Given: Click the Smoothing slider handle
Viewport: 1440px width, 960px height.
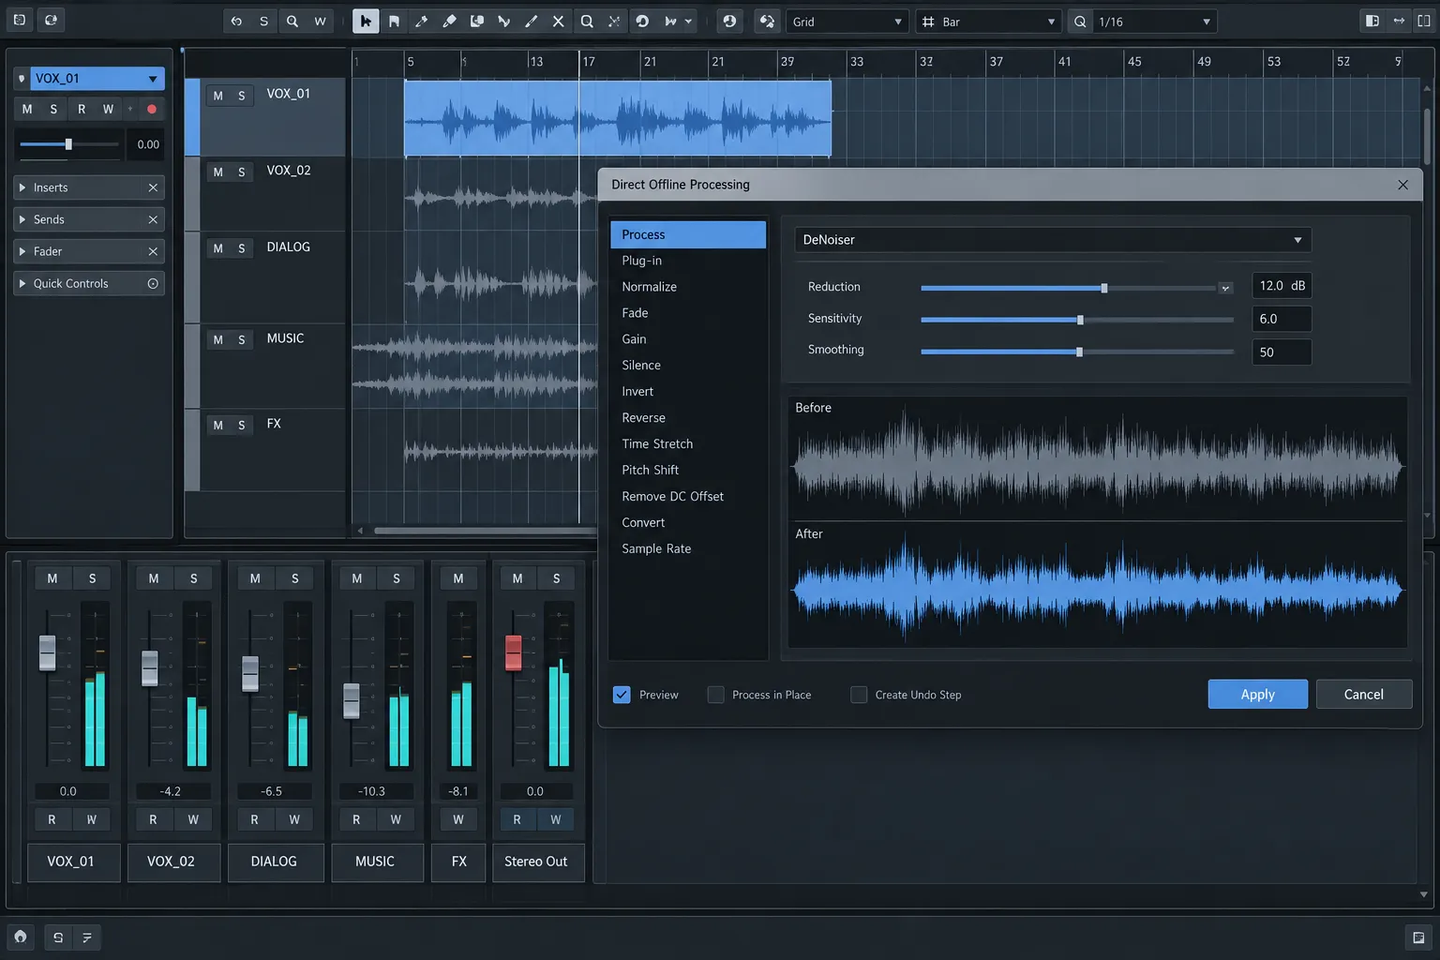Looking at the screenshot, I should [x=1079, y=352].
